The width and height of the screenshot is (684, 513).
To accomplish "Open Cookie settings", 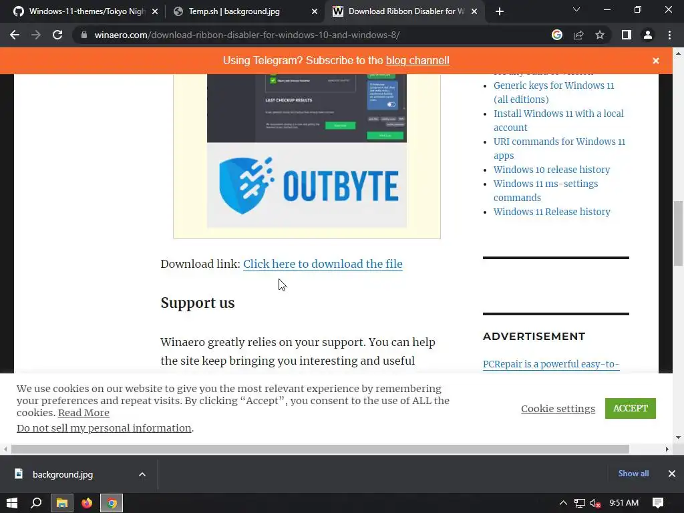I will (558, 408).
